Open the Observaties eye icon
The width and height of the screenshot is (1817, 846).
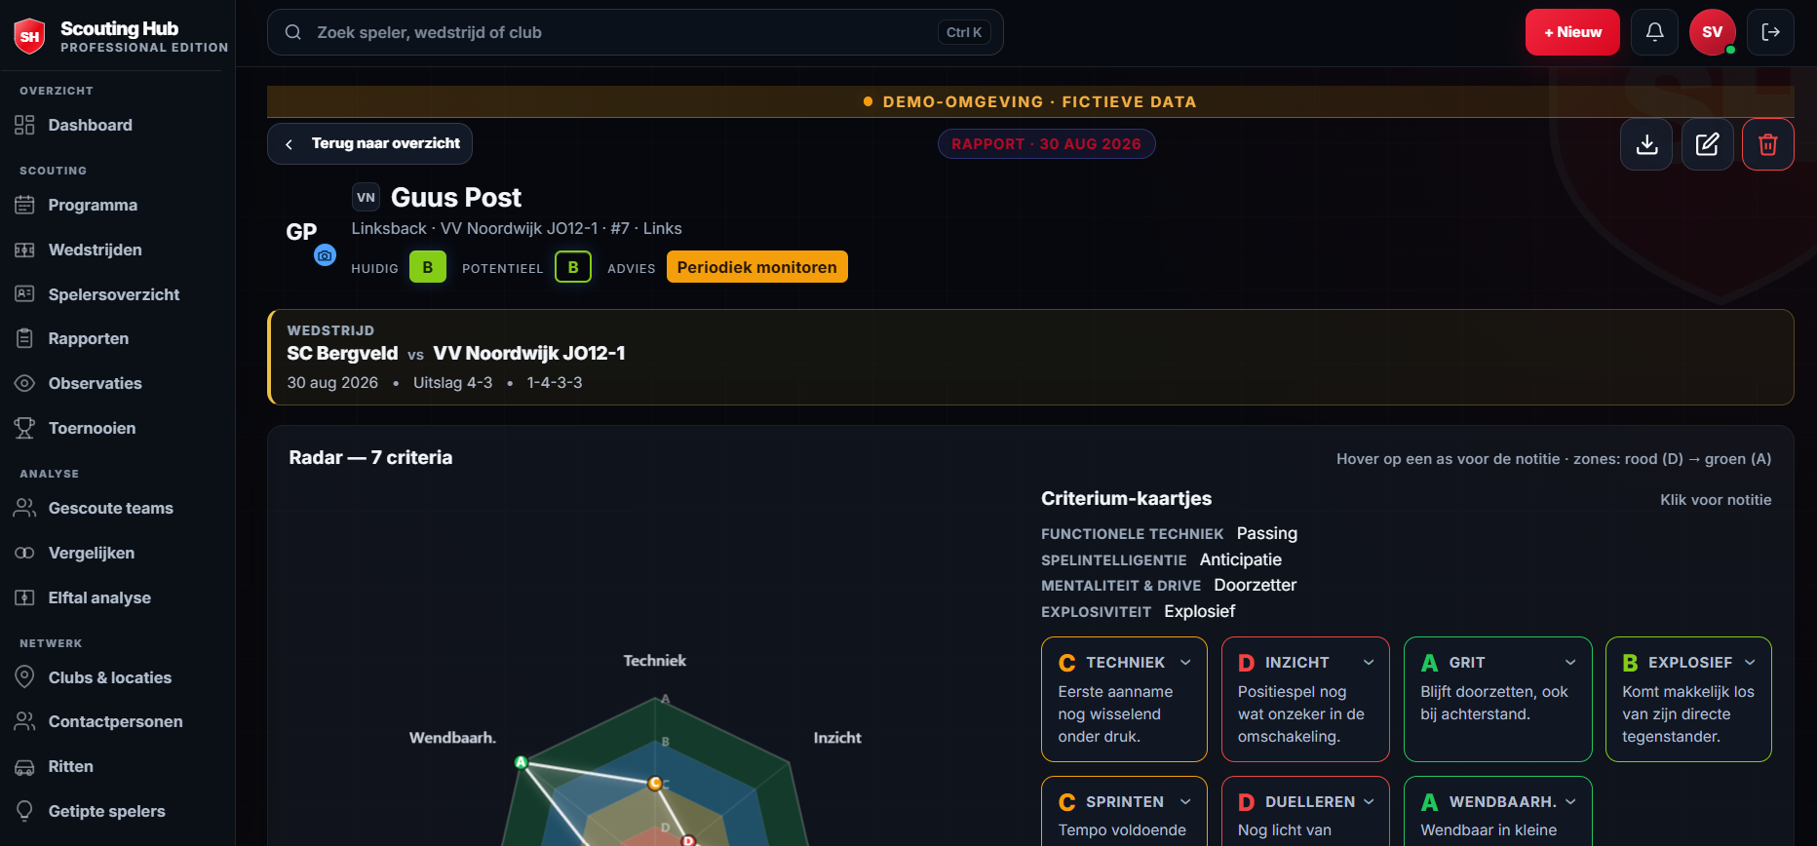[x=24, y=383]
